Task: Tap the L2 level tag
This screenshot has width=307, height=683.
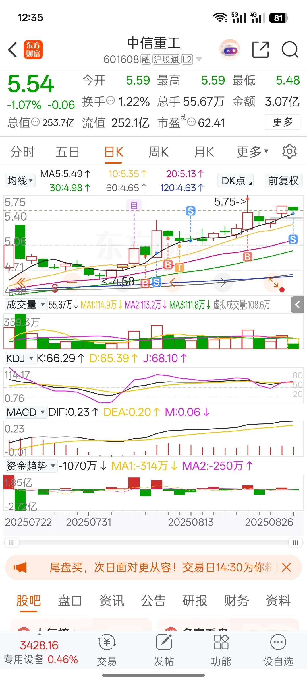Action: [x=187, y=59]
